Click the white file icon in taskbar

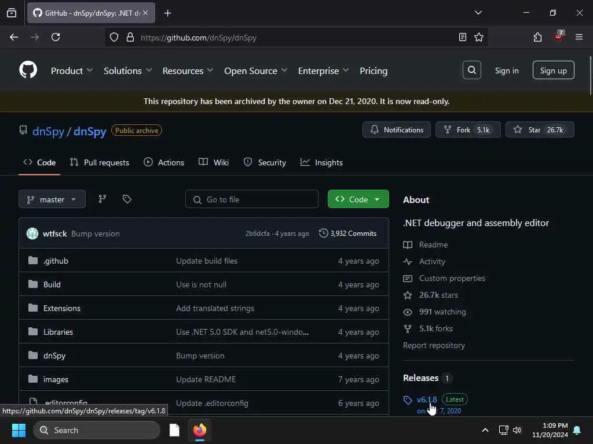tap(174, 430)
